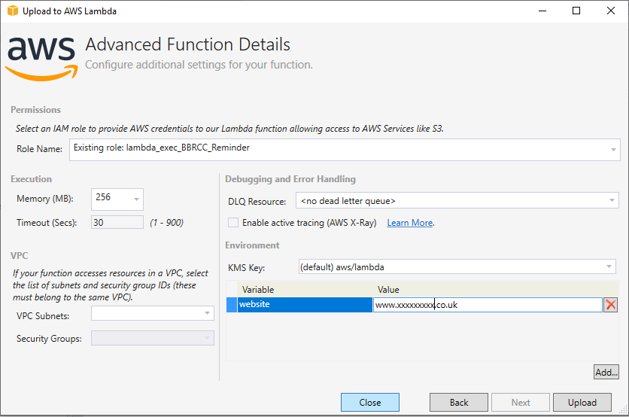Select the website variable cell
Viewport: 629px width, 417px height.
[x=305, y=305]
